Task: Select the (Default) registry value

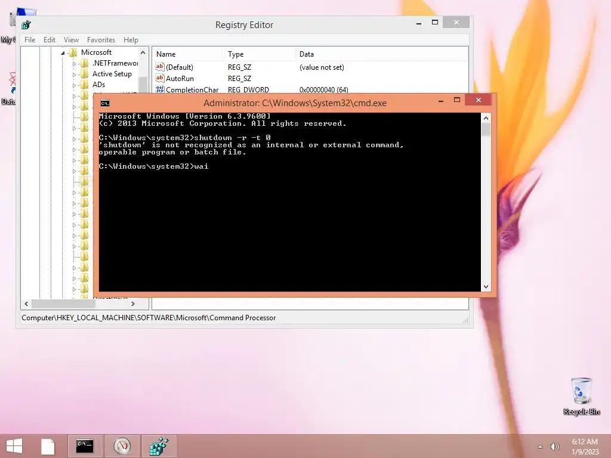Action: (x=179, y=67)
